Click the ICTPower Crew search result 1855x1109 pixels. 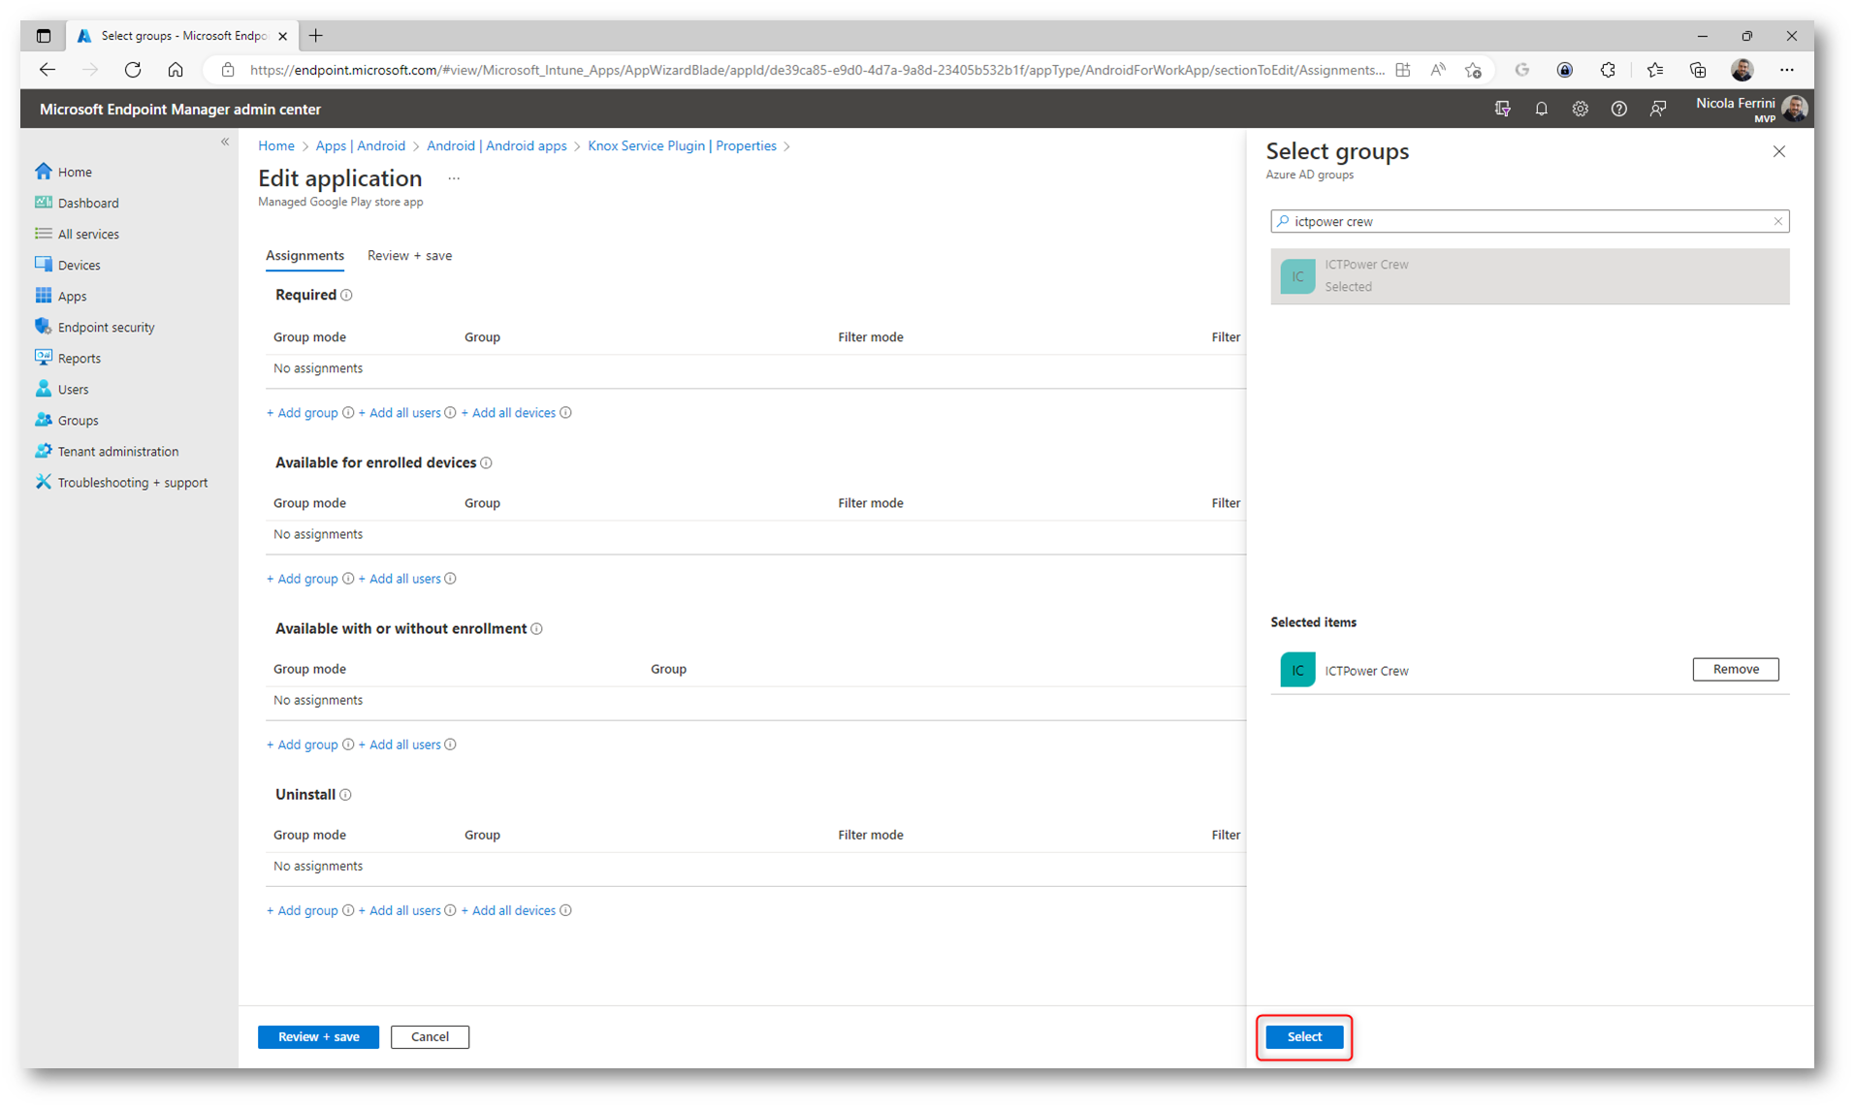tap(1529, 275)
